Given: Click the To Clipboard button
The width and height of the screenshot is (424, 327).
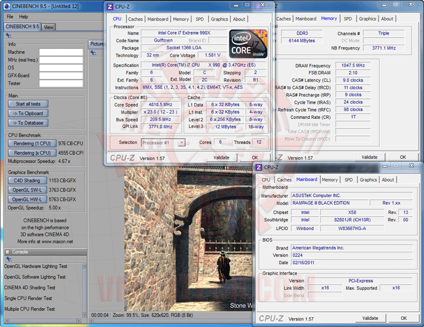Looking at the screenshot, I should point(28,114).
